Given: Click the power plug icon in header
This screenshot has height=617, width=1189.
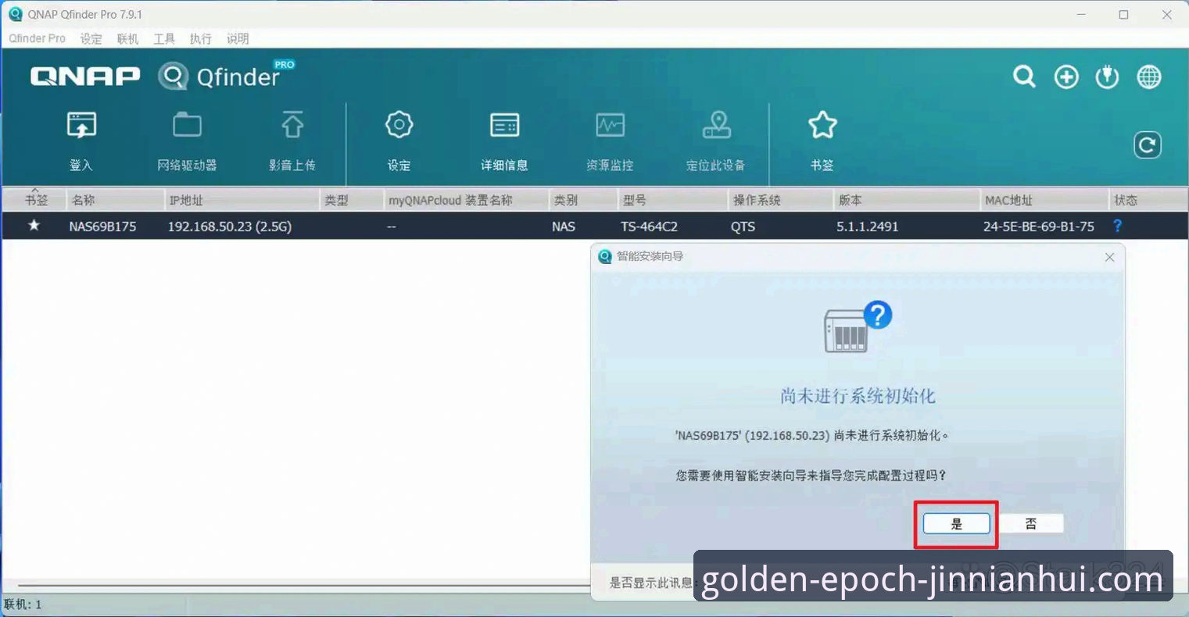Looking at the screenshot, I should coord(1107,77).
